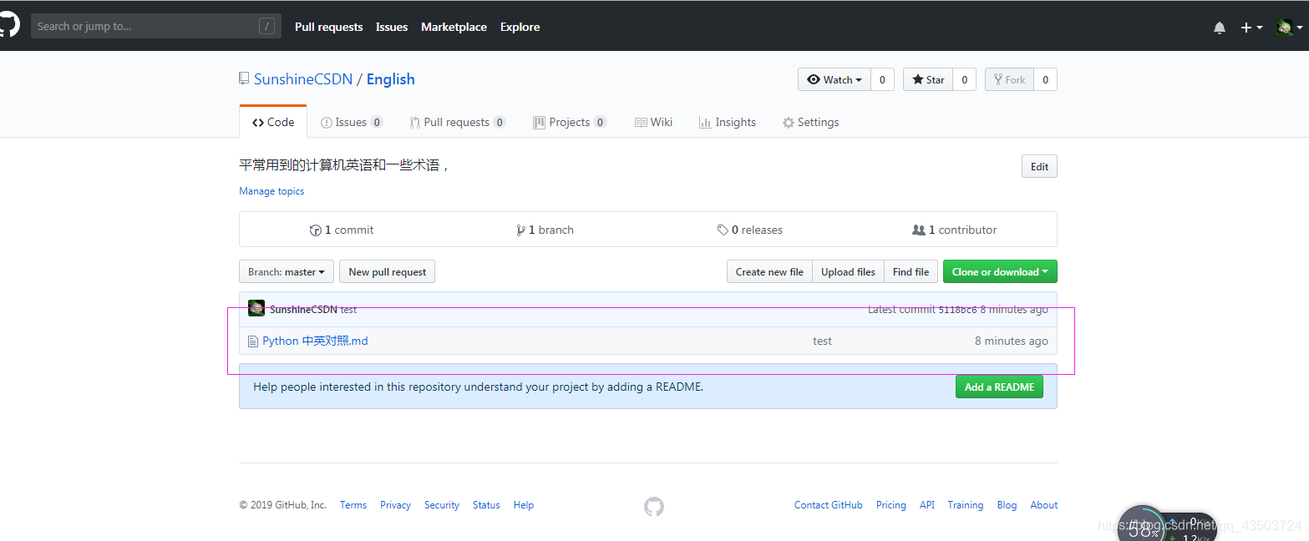The height and width of the screenshot is (541, 1309).
Task: Click Edit repository description button
Action: point(1039,166)
